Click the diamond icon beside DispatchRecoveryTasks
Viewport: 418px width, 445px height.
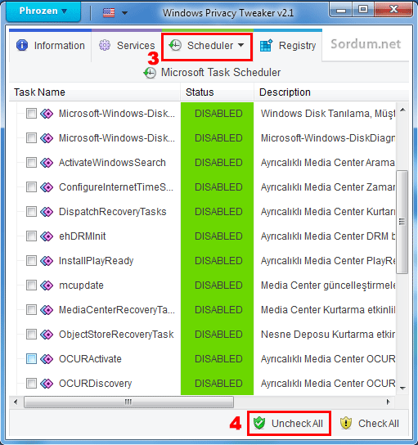click(x=47, y=212)
